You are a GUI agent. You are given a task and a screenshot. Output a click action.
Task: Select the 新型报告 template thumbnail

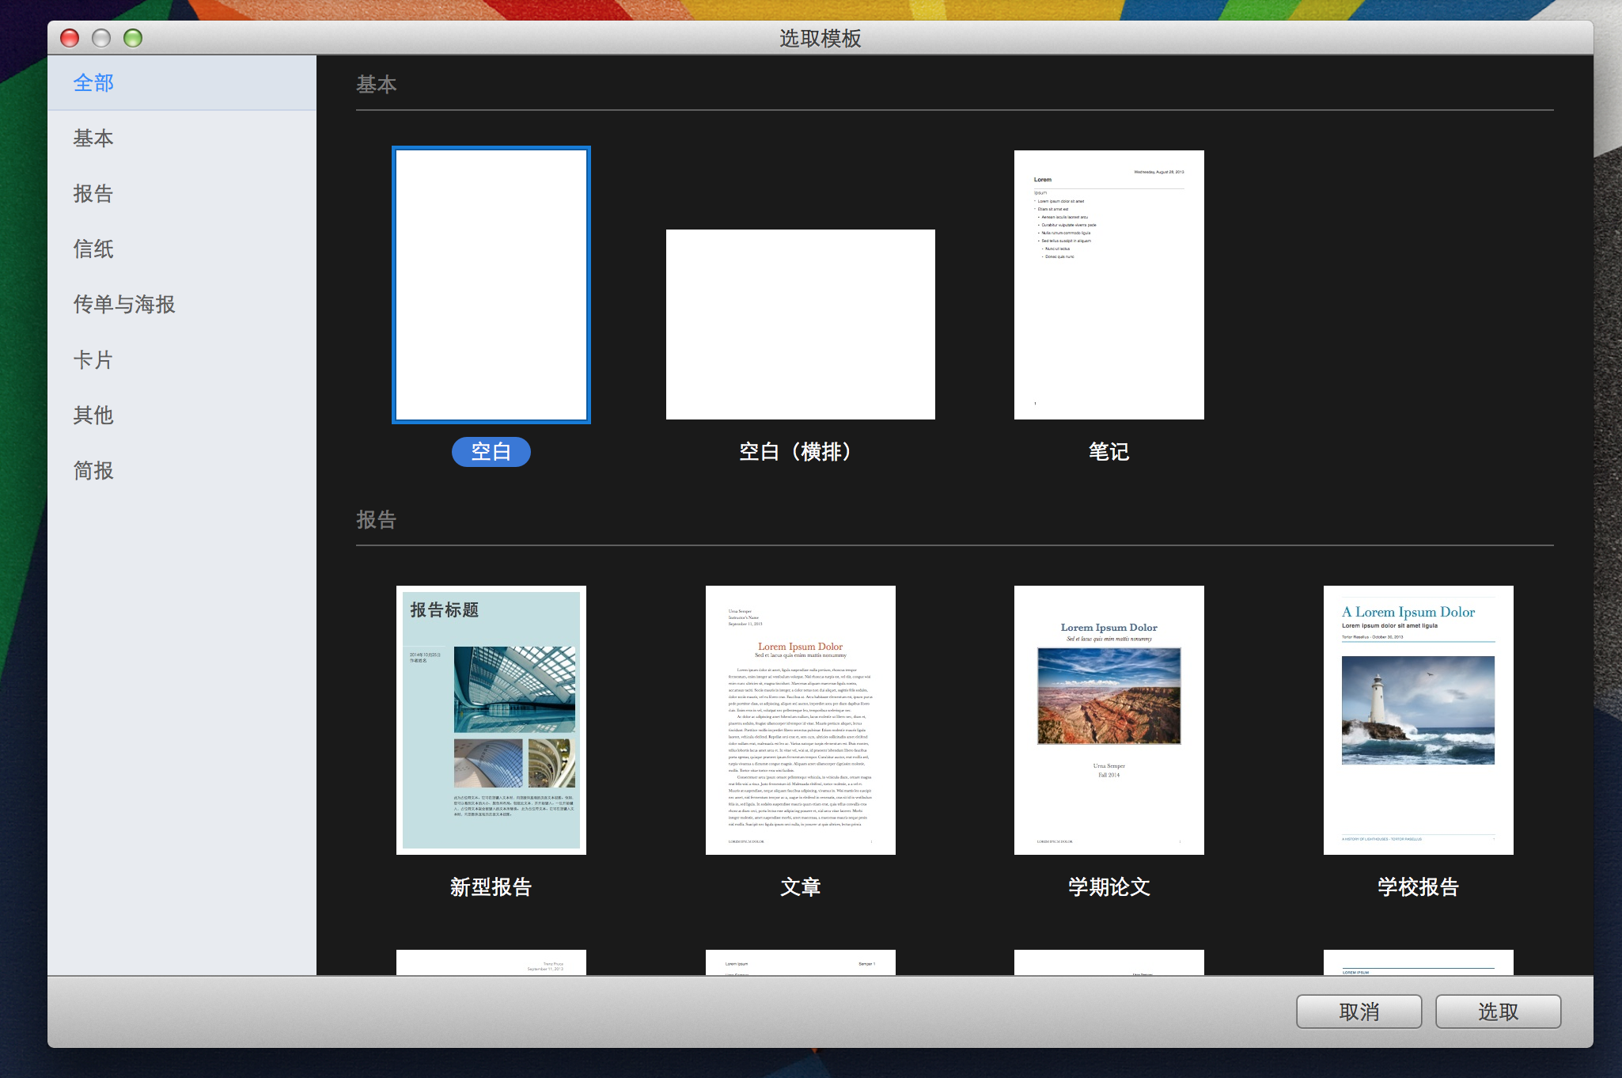[x=491, y=720]
